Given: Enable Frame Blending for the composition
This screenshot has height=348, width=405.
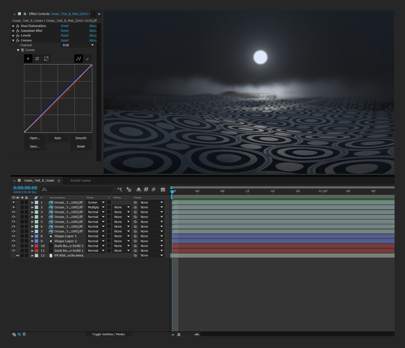Looking at the screenshot, I should click(x=146, y=189).
